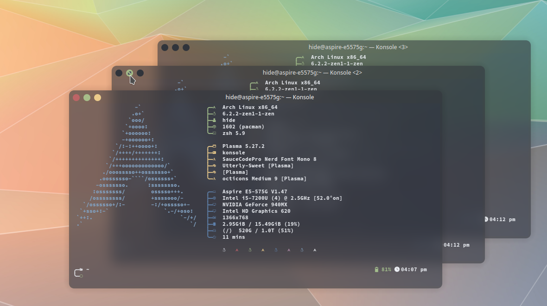This screenshot has width=547, height=306.
Task: Click the '81%' battery text in prompt
Action: [x=386, y=269]
